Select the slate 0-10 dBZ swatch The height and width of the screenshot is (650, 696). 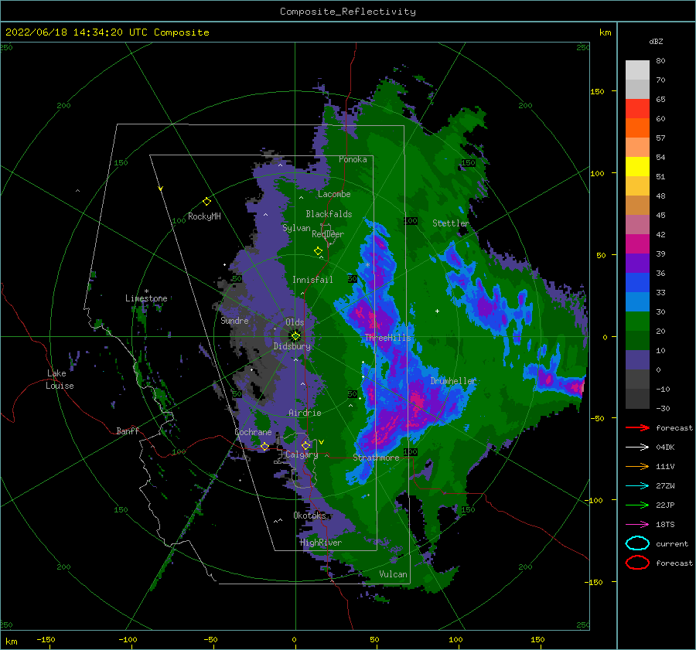[x=637, y=360]
